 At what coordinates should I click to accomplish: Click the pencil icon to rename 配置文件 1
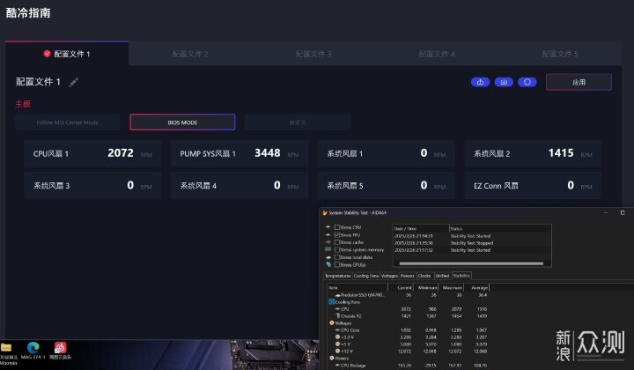pyautogui.click(x=74, y=83)
